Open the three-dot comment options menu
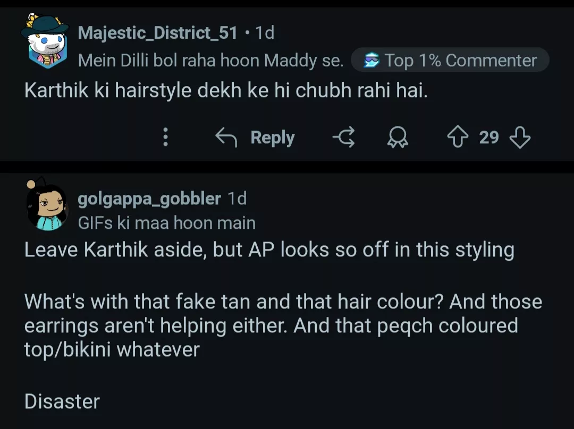 [166, 138]
